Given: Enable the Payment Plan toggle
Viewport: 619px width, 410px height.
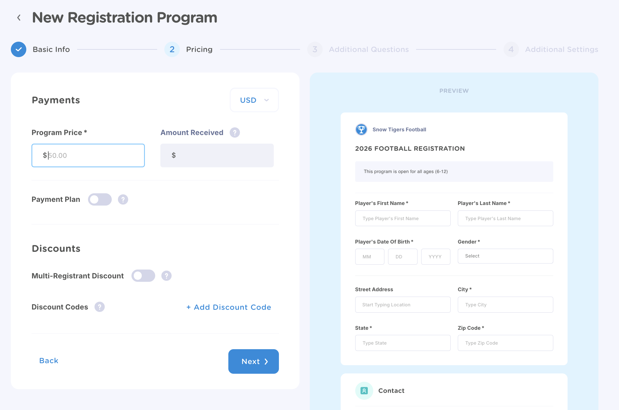Looking at the screenshot, I should (100, 200).
